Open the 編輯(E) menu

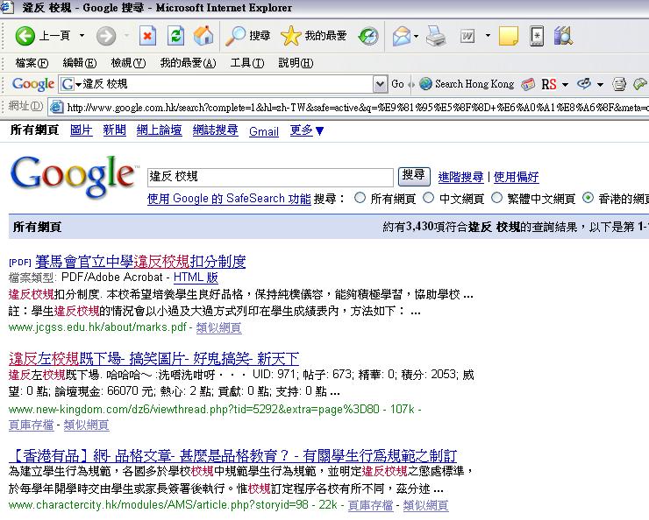pyautogui.click(x=80, y=63)
